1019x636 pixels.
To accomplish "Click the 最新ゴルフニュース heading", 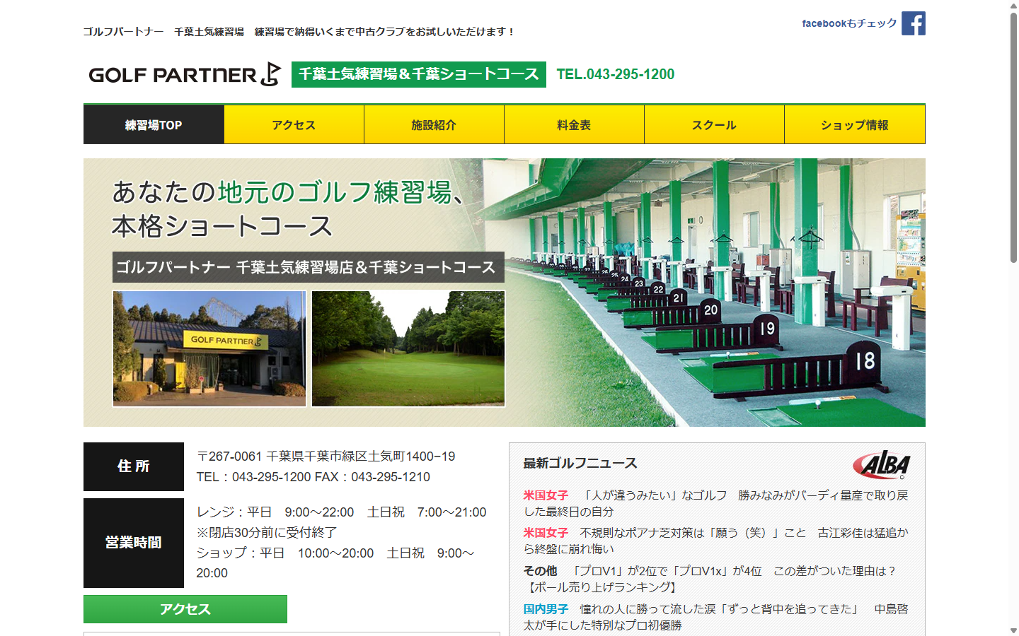I will 580,464.
